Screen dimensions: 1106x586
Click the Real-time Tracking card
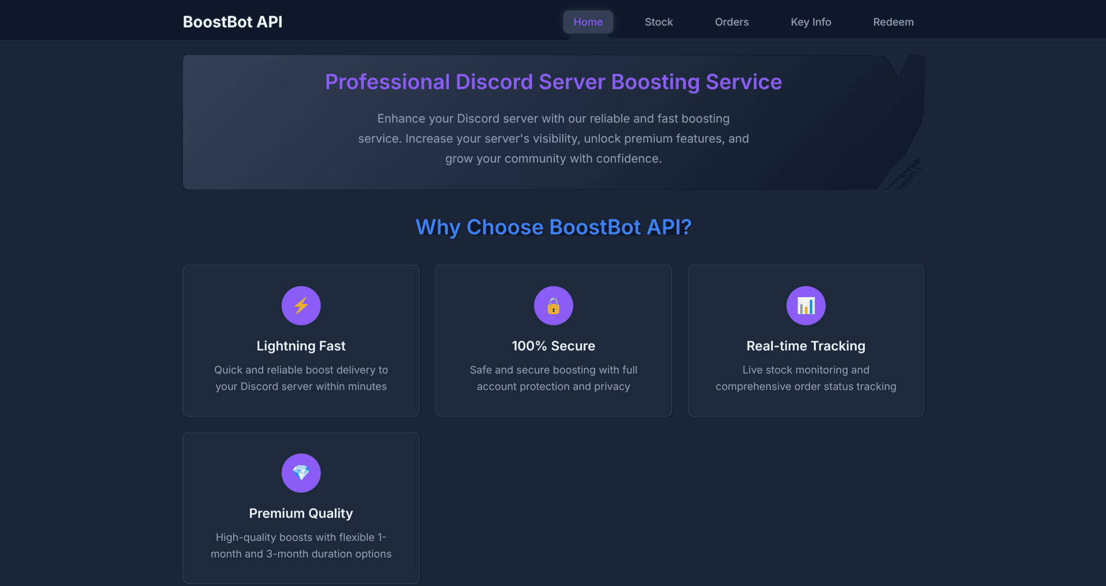pyautogui.click(x=805, y=340)
